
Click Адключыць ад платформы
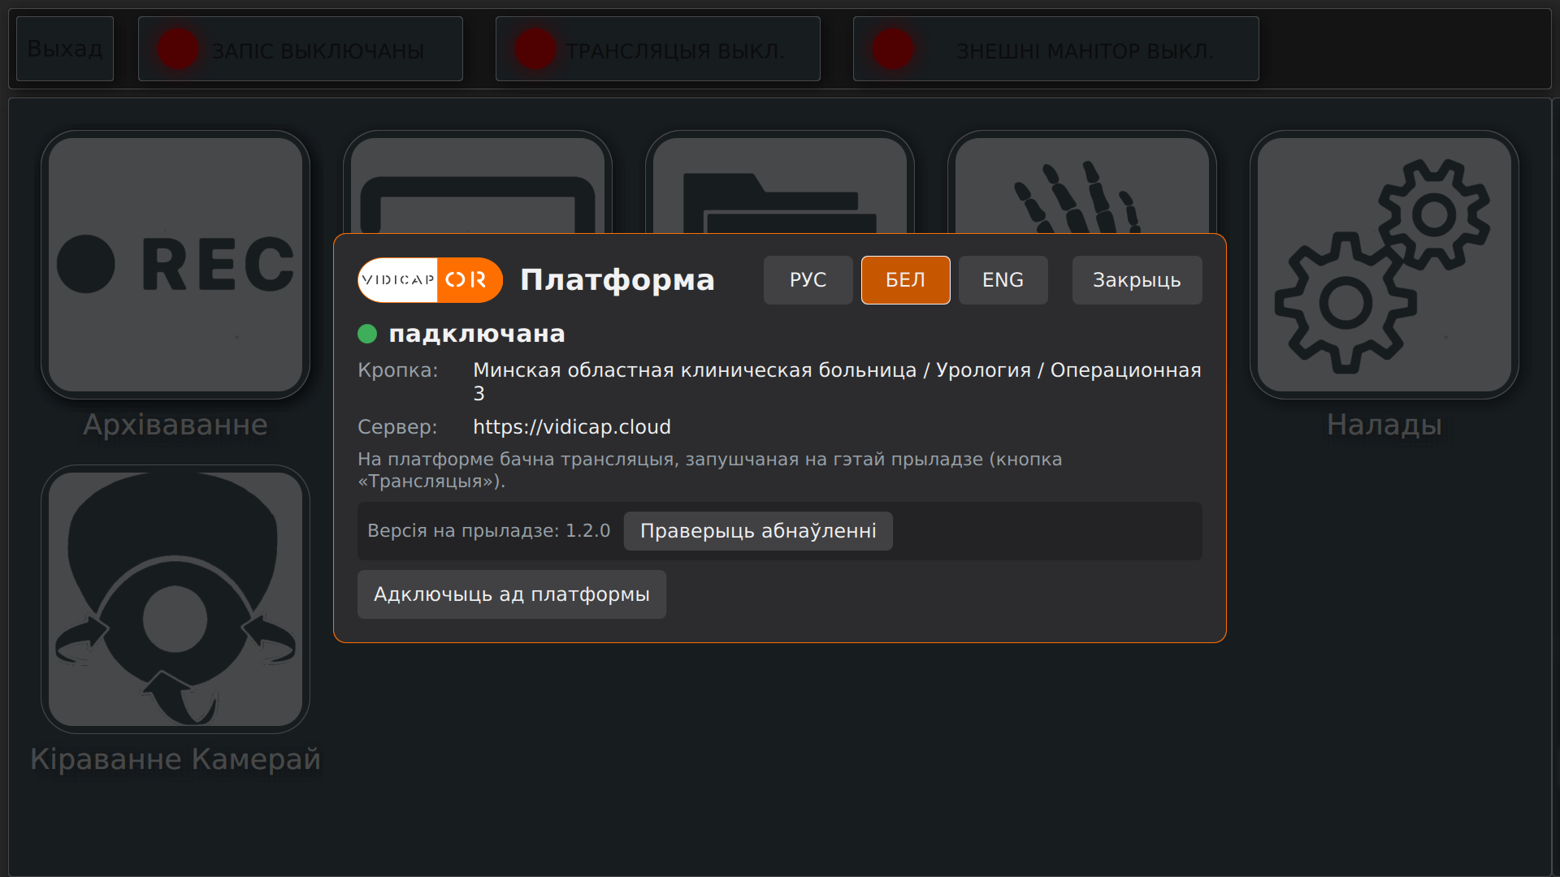512,594
